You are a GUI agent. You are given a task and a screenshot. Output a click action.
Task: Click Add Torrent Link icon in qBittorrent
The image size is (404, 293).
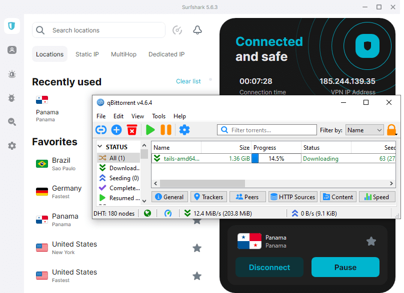coord(101,130)
